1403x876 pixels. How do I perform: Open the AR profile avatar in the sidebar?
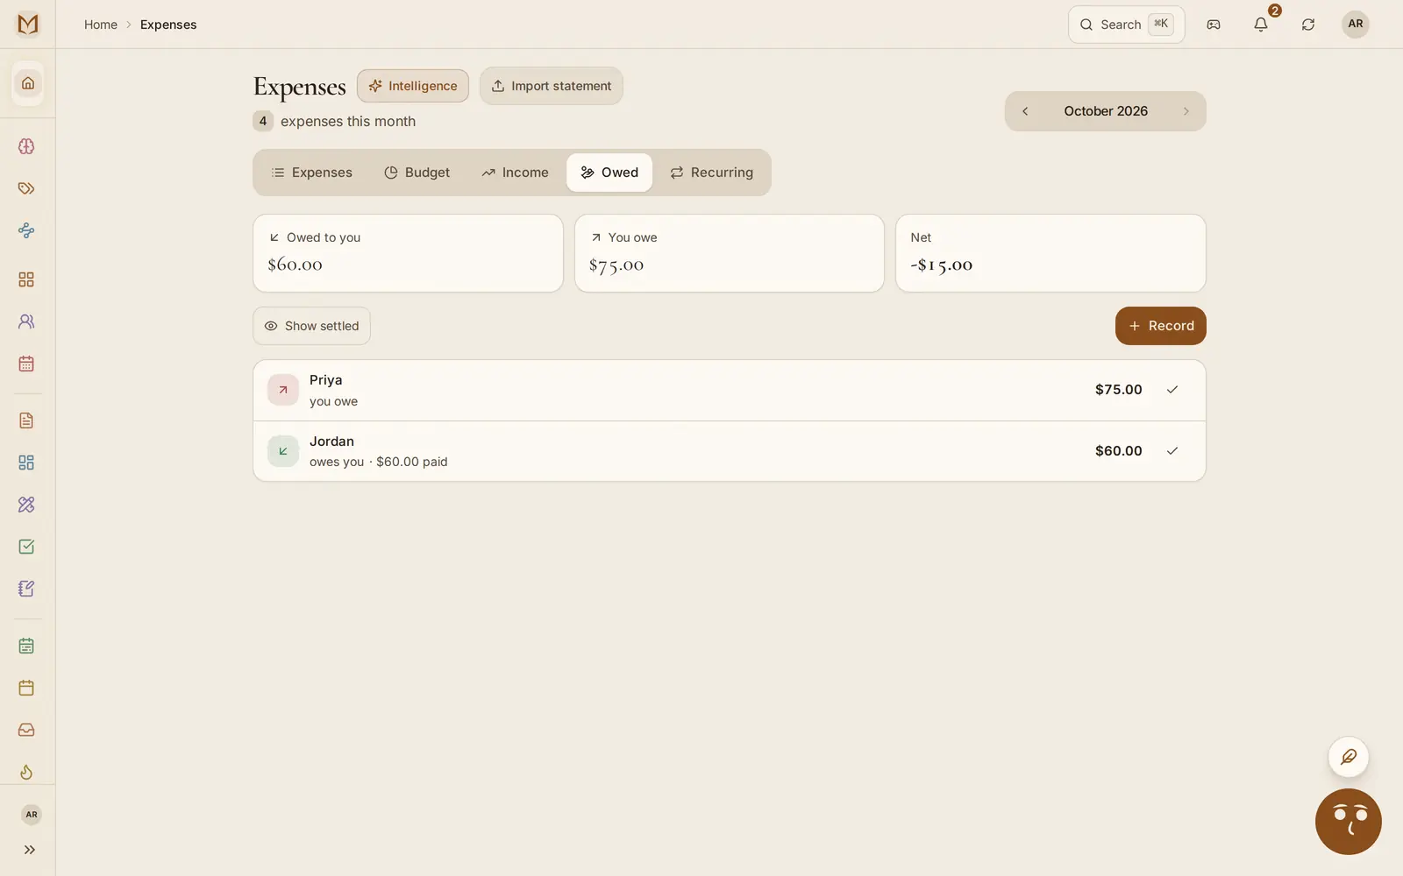click(32, 815)
